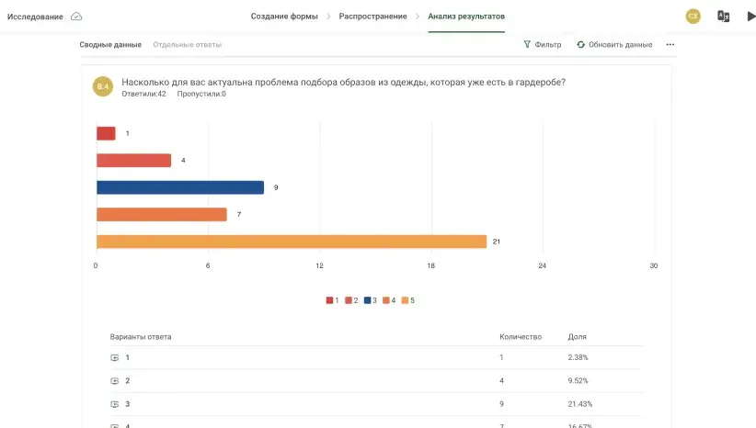Toggle legend series 5 in the chart

tap(408, 300)
